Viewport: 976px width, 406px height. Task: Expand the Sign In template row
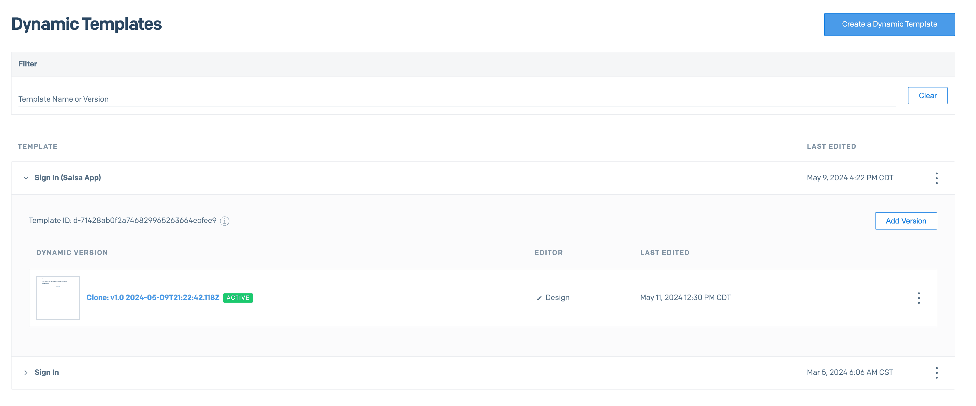click(26, 372)
